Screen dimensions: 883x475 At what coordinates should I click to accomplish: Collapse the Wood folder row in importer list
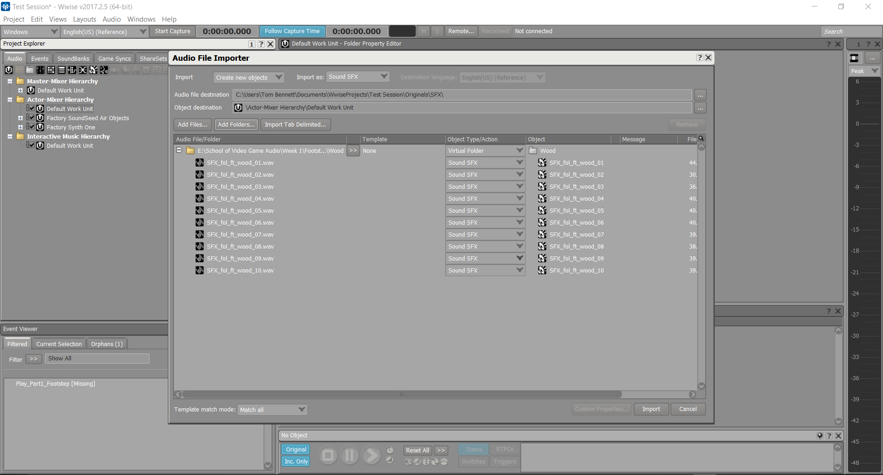pos(179,150)
